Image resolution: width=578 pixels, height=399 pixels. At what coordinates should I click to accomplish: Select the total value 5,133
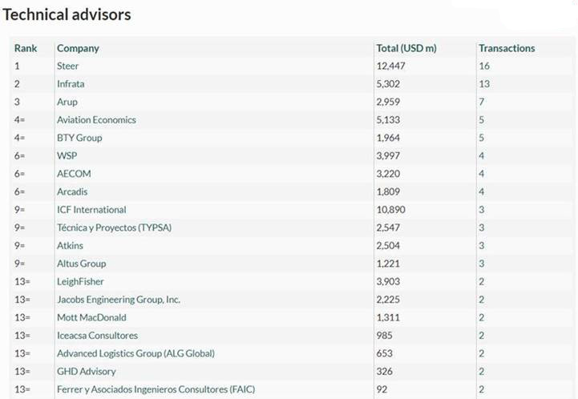point(388,120)
